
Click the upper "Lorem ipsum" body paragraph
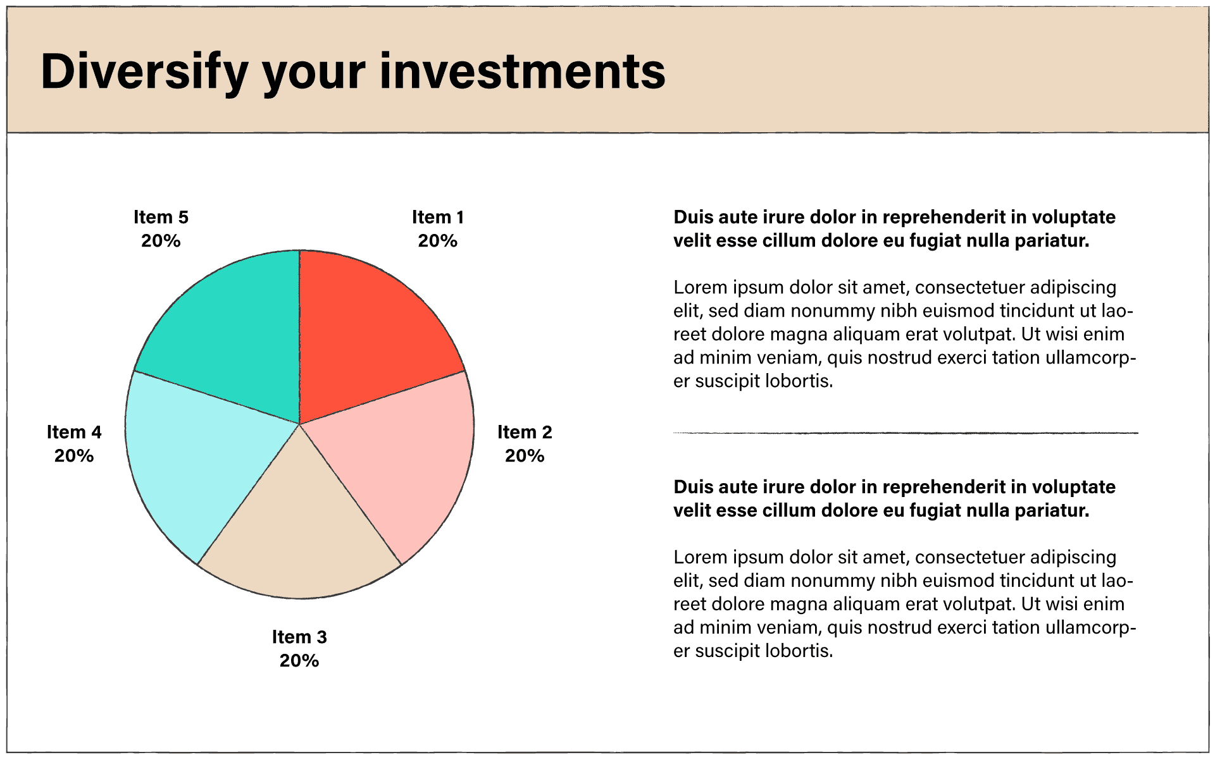tap(904, 334)
